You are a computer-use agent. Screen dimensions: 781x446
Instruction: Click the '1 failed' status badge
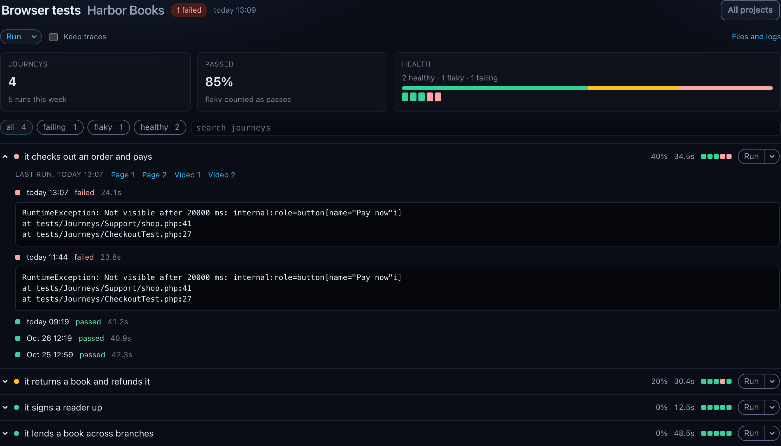click(189, 10)
